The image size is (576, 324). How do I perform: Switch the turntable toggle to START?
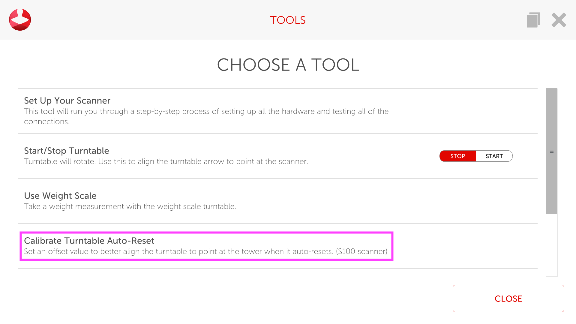point(494,156)
